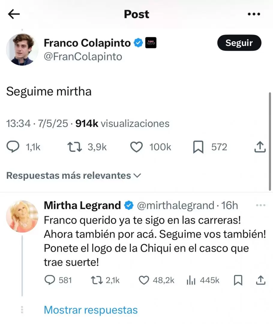The width and height of the screenshot is (273, 324).
Task: Bookmark Mirtha Legrand's reply
Action: point(238,280)
